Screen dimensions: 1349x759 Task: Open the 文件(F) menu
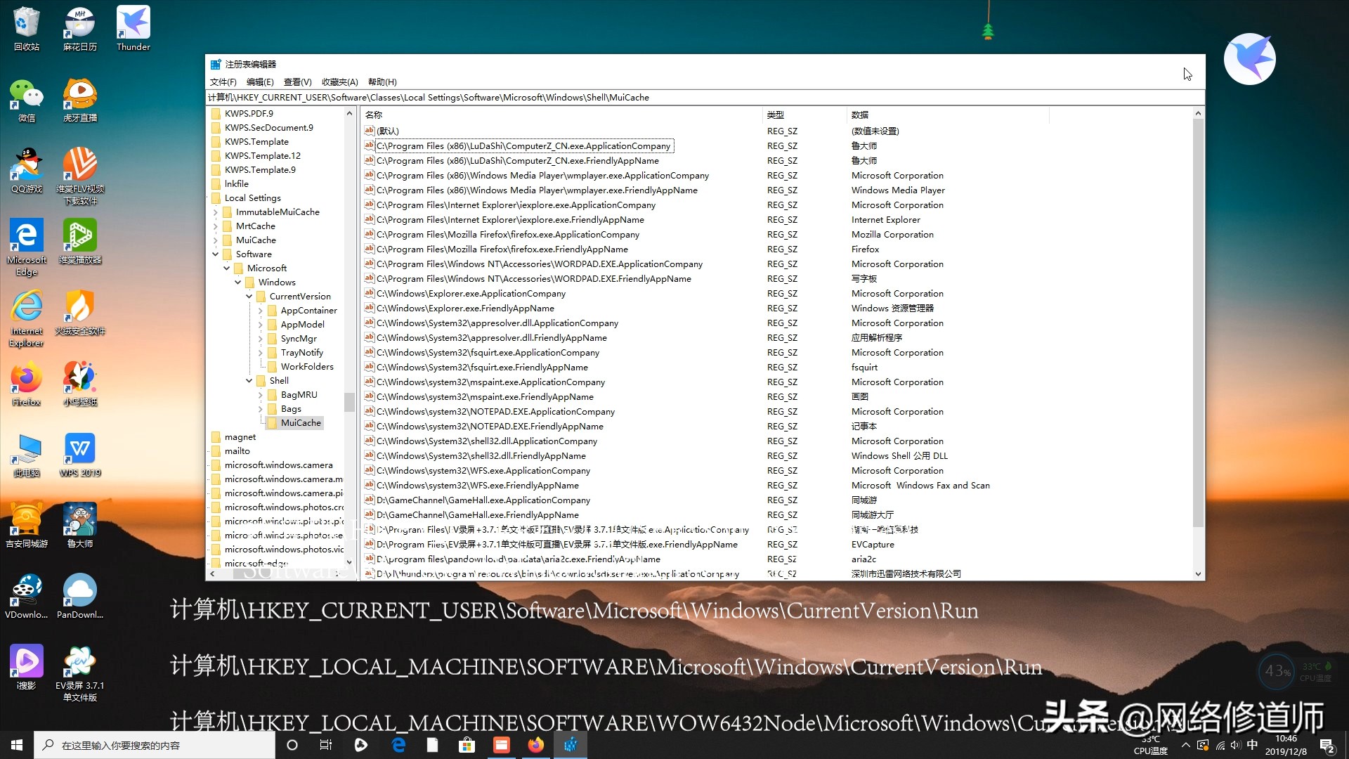click(223, 82)
